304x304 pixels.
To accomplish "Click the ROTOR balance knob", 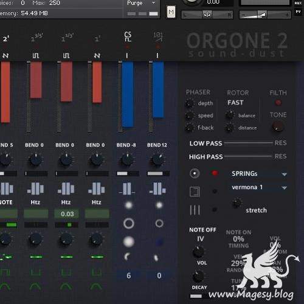I will [x=230, y=115].
